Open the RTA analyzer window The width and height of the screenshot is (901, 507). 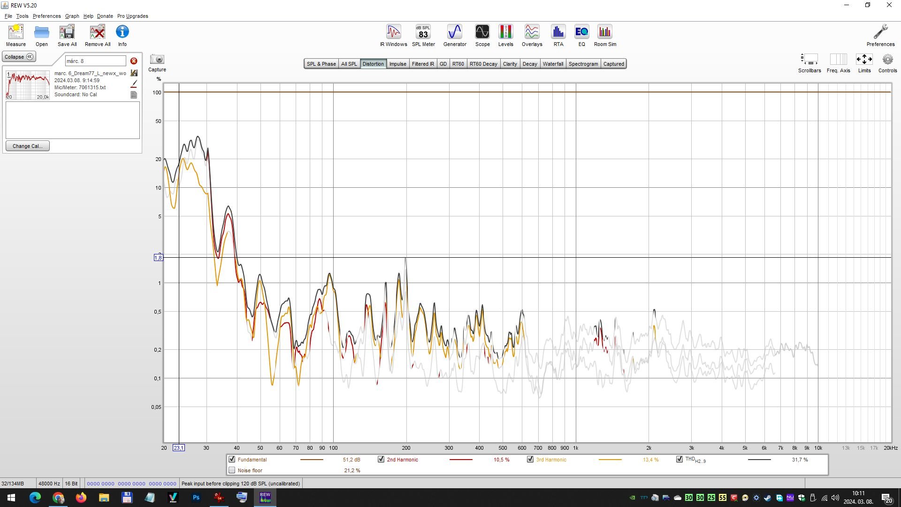pos(557,36)
